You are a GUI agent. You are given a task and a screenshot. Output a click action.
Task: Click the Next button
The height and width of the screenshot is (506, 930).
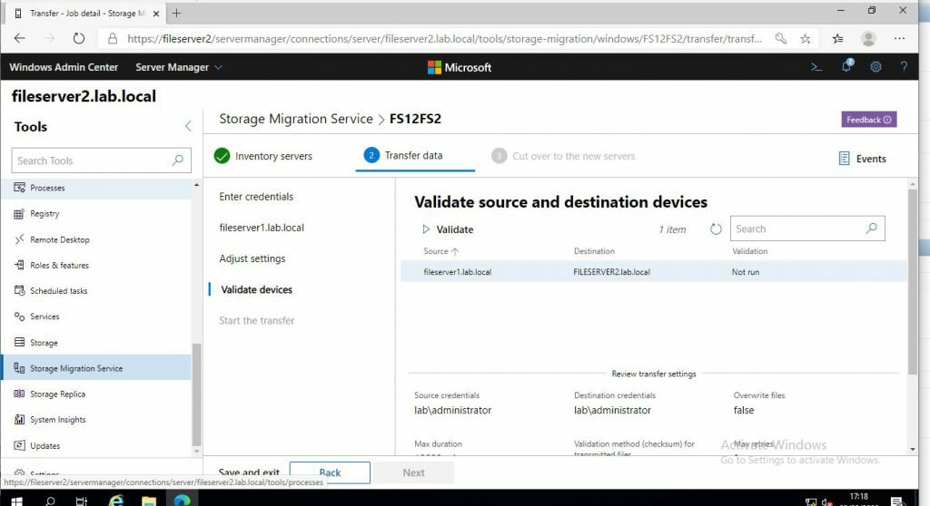[x=413, y=472]
